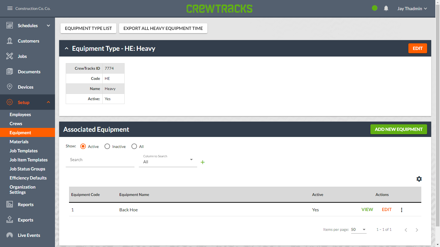Screen dimensions: 440x247
Task: Open table column settings gear
Action: [x=419, y=179]
